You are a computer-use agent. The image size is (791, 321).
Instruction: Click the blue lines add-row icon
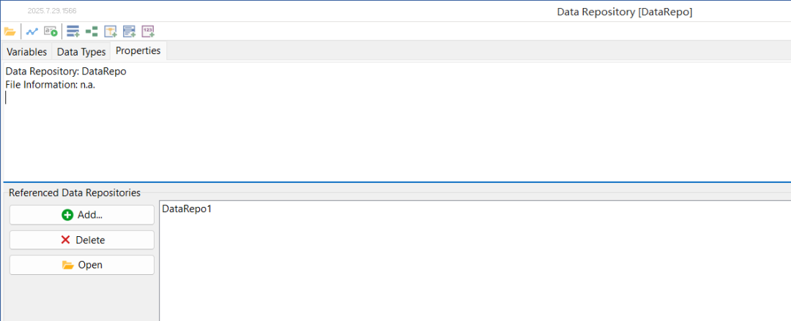(x=73, y=31)
